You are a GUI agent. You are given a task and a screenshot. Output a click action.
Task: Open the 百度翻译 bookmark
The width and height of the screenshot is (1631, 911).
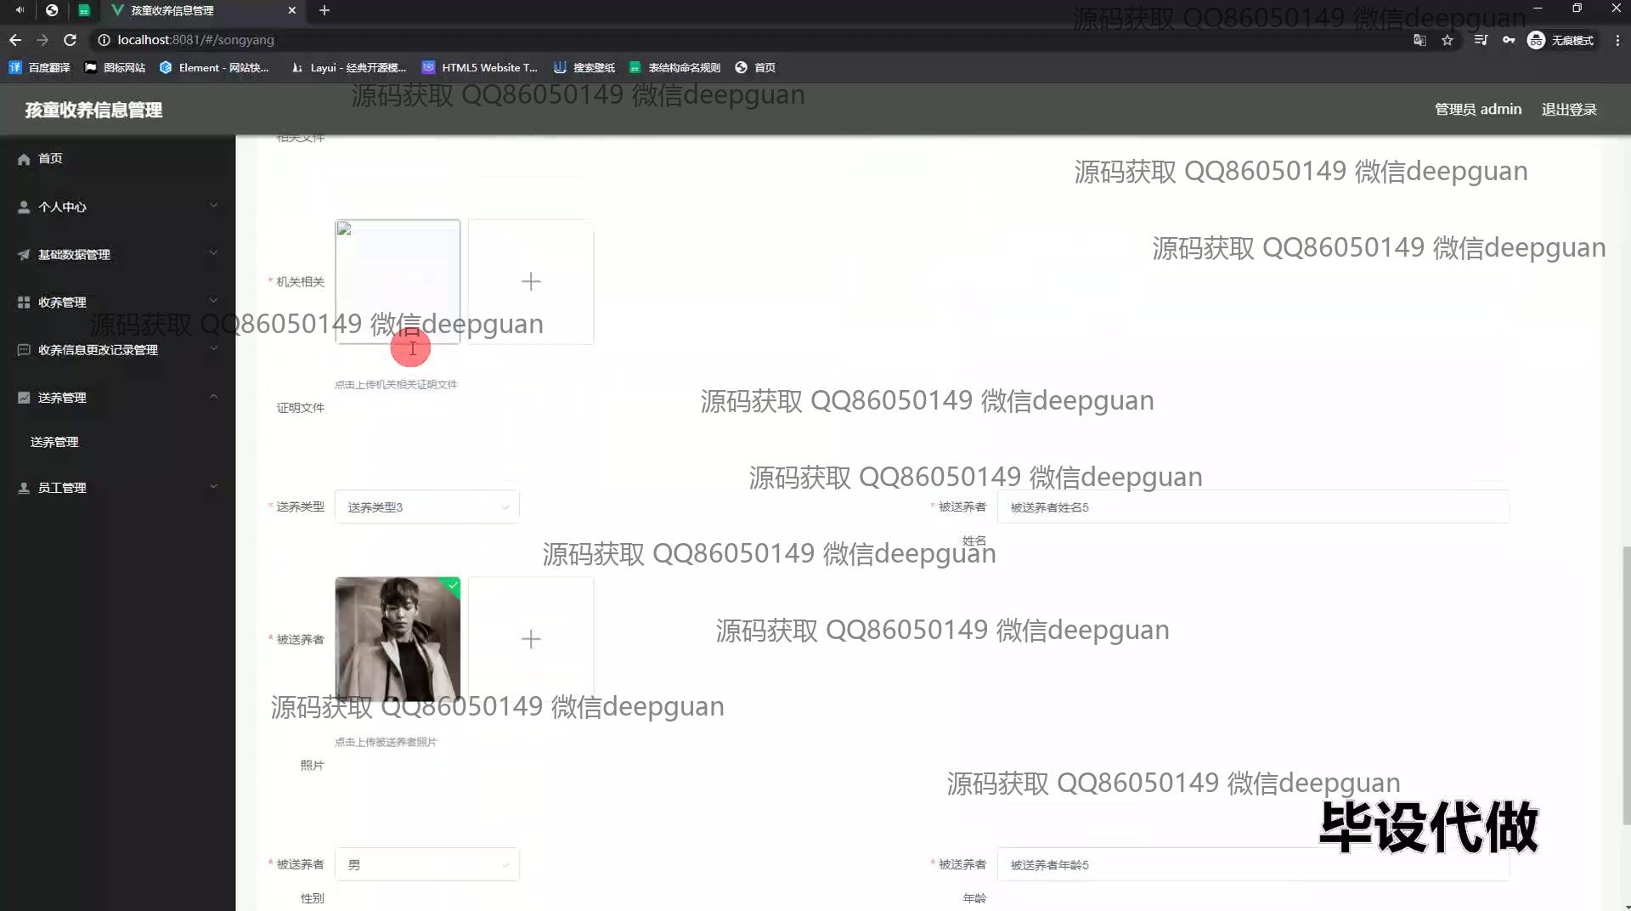pos(40,67)
